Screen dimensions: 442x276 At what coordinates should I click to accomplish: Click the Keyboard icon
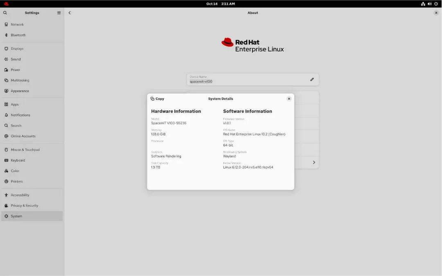point(6,160)
